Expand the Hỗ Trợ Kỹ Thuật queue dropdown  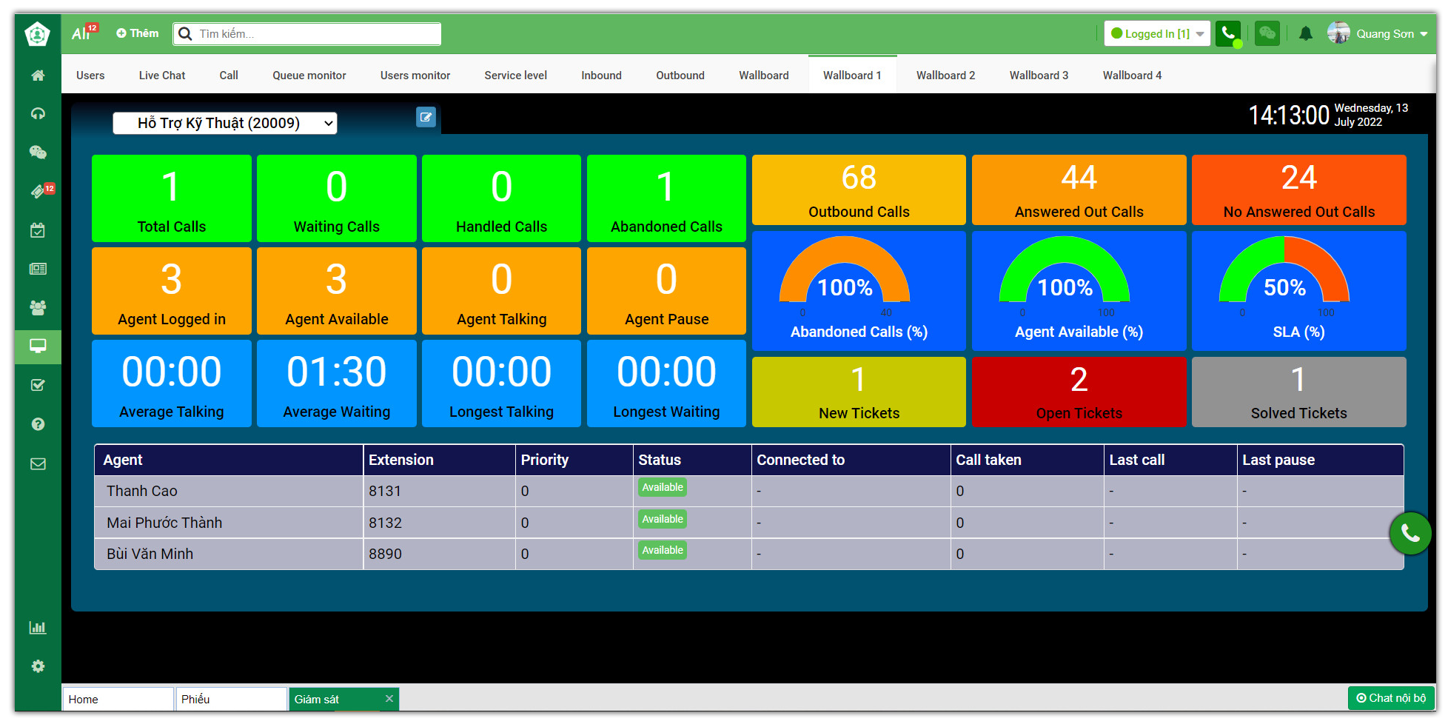[225, 124]
